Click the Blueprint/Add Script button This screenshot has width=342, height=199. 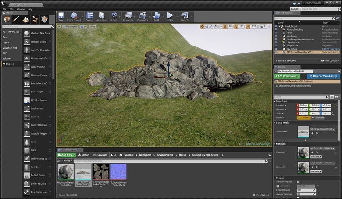point(324,76)
